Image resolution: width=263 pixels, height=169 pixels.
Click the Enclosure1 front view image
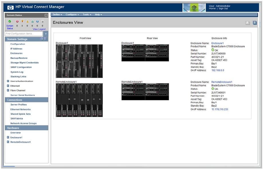pos(79,61)
